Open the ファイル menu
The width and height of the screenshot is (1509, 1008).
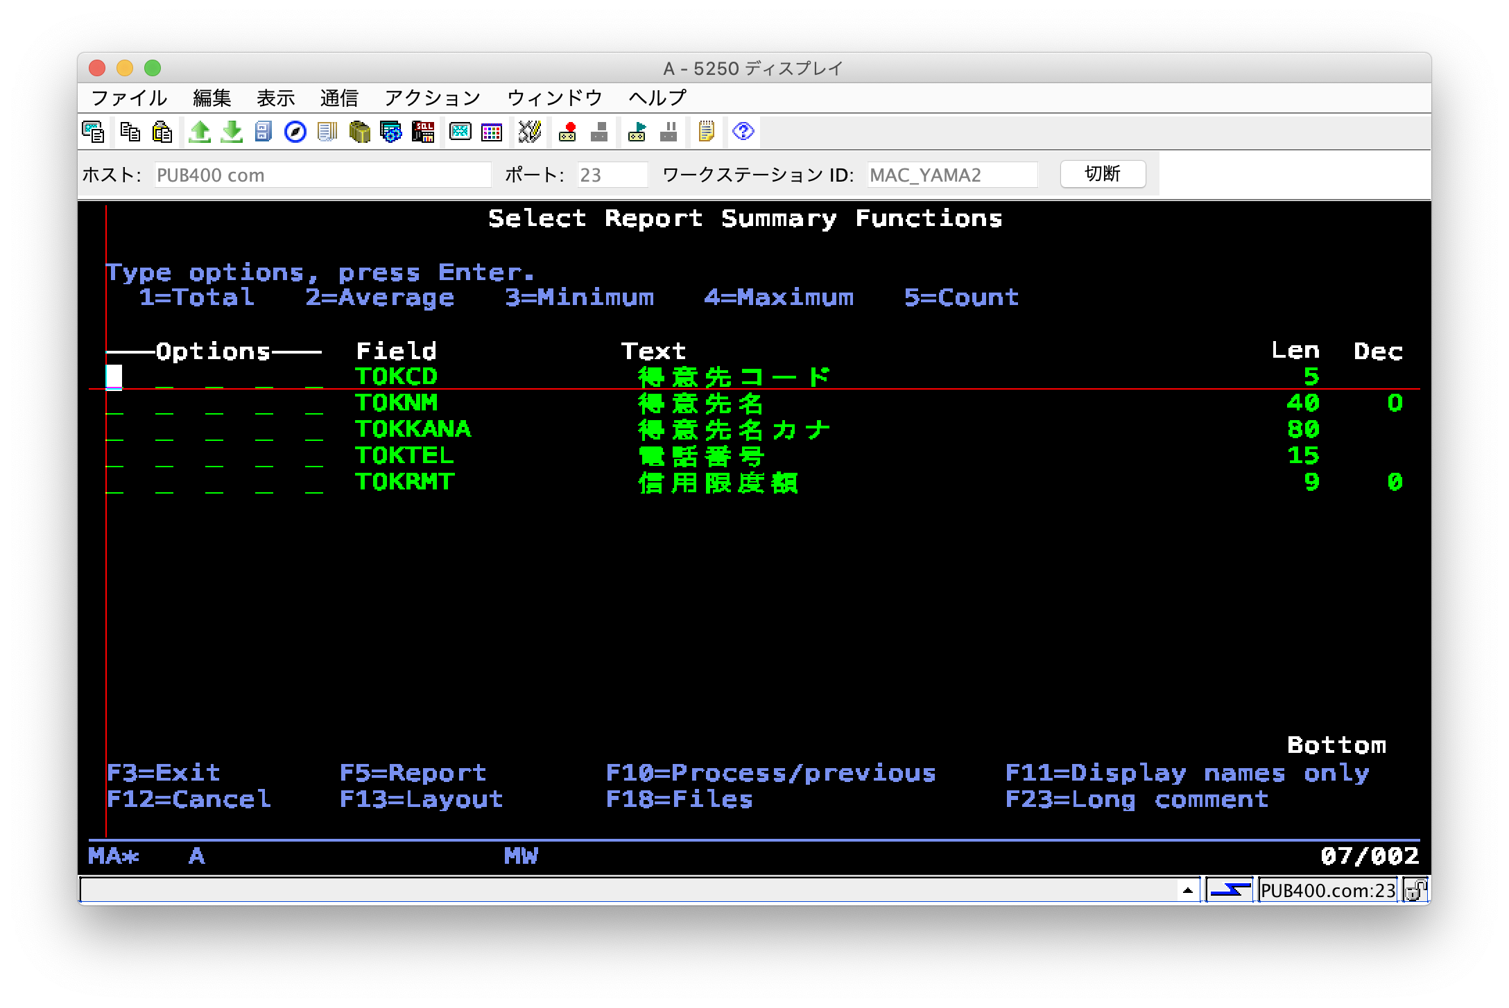[x=129, y=98]
